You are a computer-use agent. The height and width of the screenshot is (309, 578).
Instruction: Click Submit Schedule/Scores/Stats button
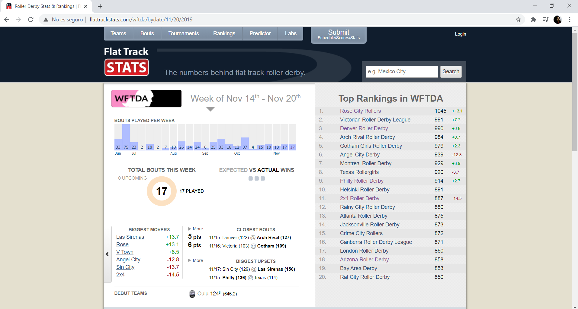[x=339, y=35]
